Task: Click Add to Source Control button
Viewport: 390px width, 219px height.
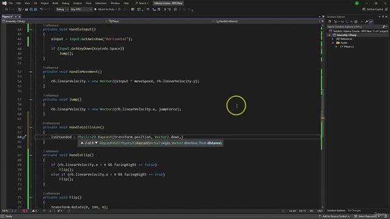Action: point(335,217)
